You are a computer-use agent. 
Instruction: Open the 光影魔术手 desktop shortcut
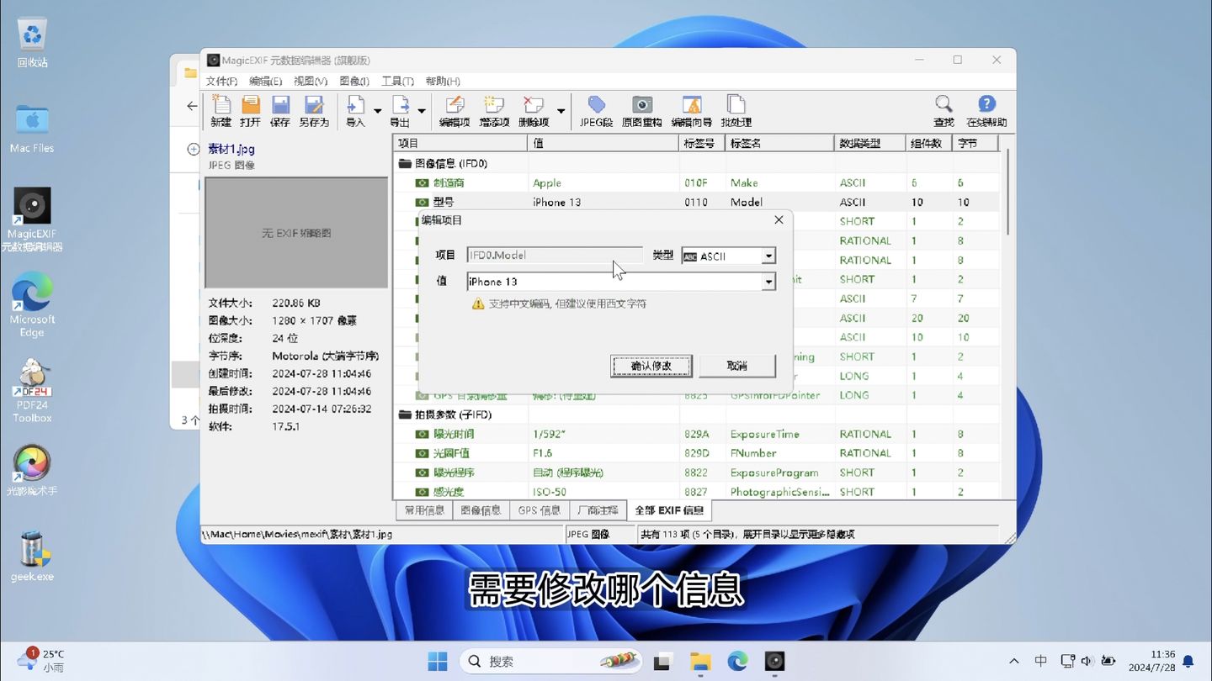coord(32,471)
